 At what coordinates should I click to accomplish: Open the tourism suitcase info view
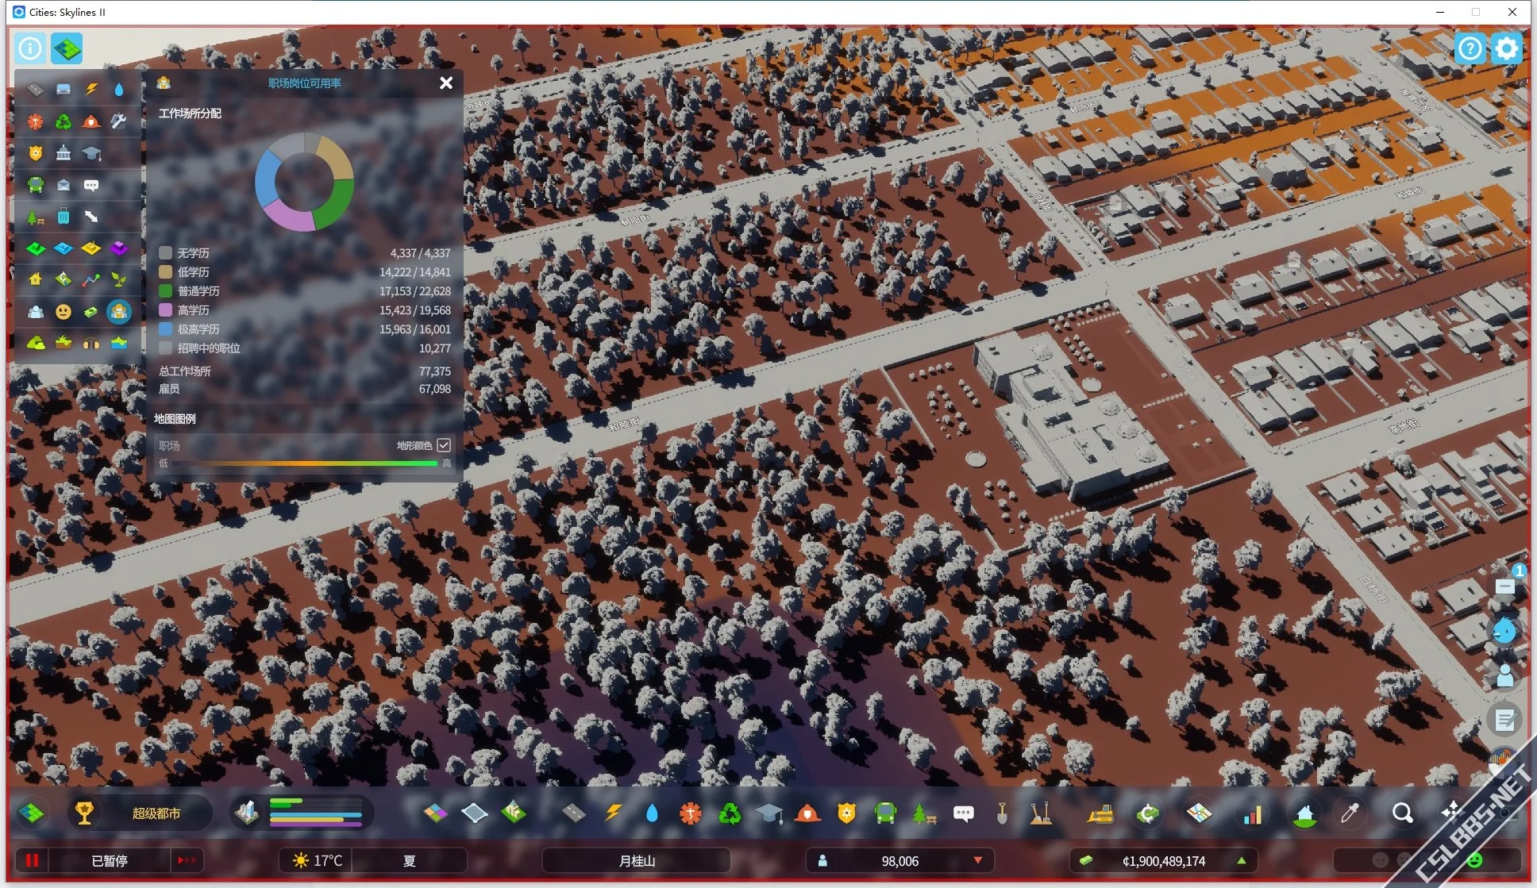[x=64, y=217]
